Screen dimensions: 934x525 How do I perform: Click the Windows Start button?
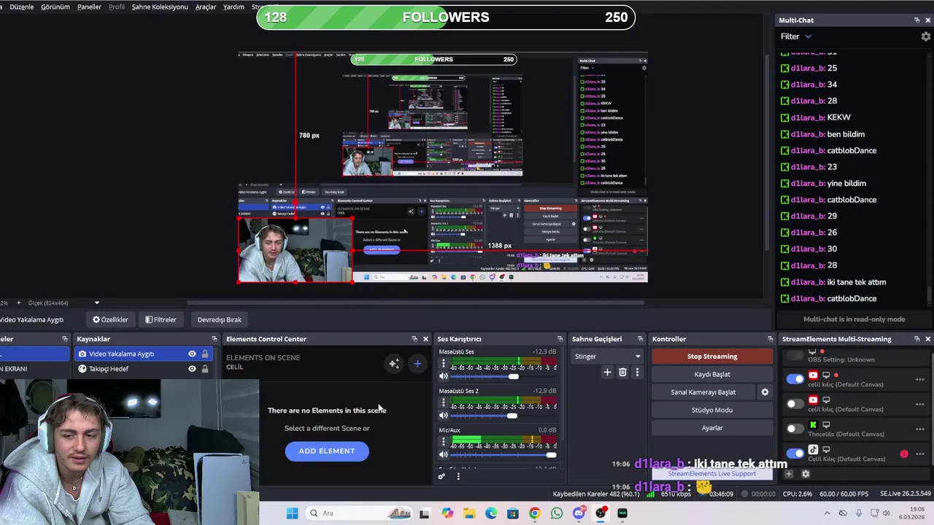point(292,513)
